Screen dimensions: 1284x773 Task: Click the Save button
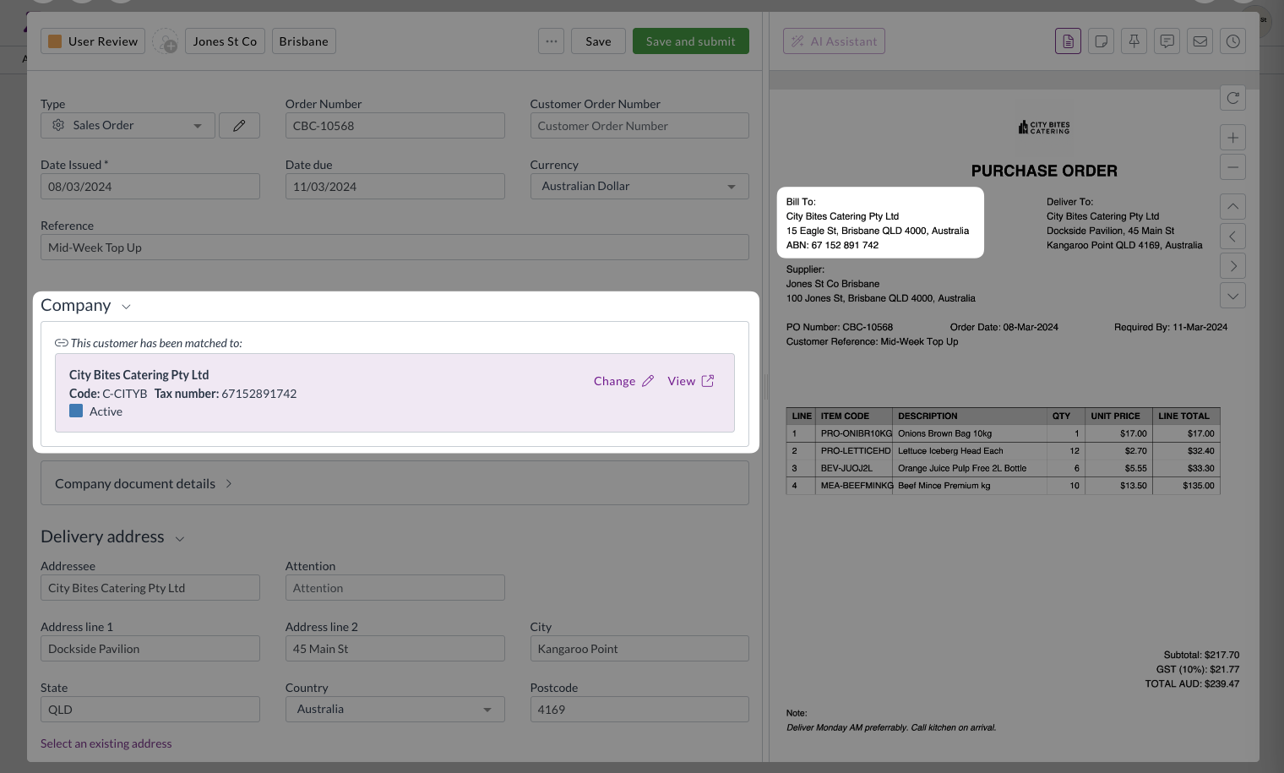click(598, 41)
